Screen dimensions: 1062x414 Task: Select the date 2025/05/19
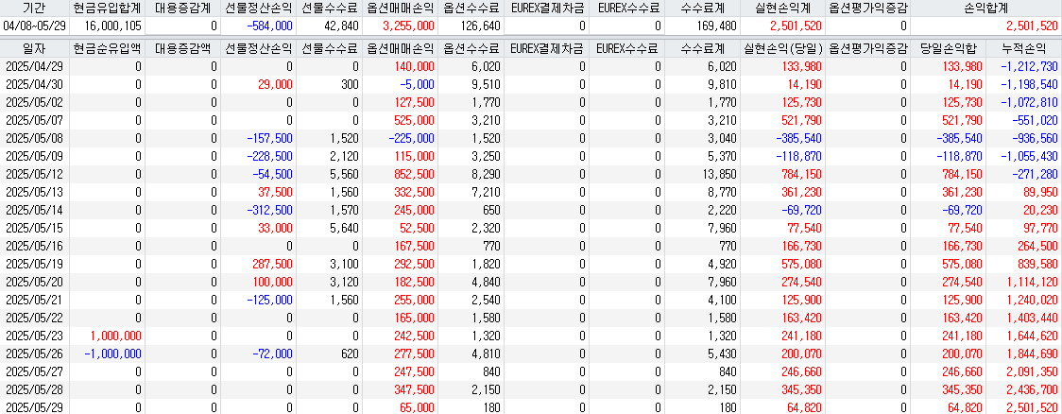pos(34,264)
